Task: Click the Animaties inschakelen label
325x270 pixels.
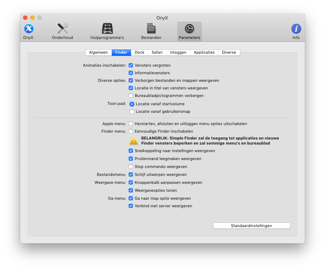Action: tap(104, 65)
